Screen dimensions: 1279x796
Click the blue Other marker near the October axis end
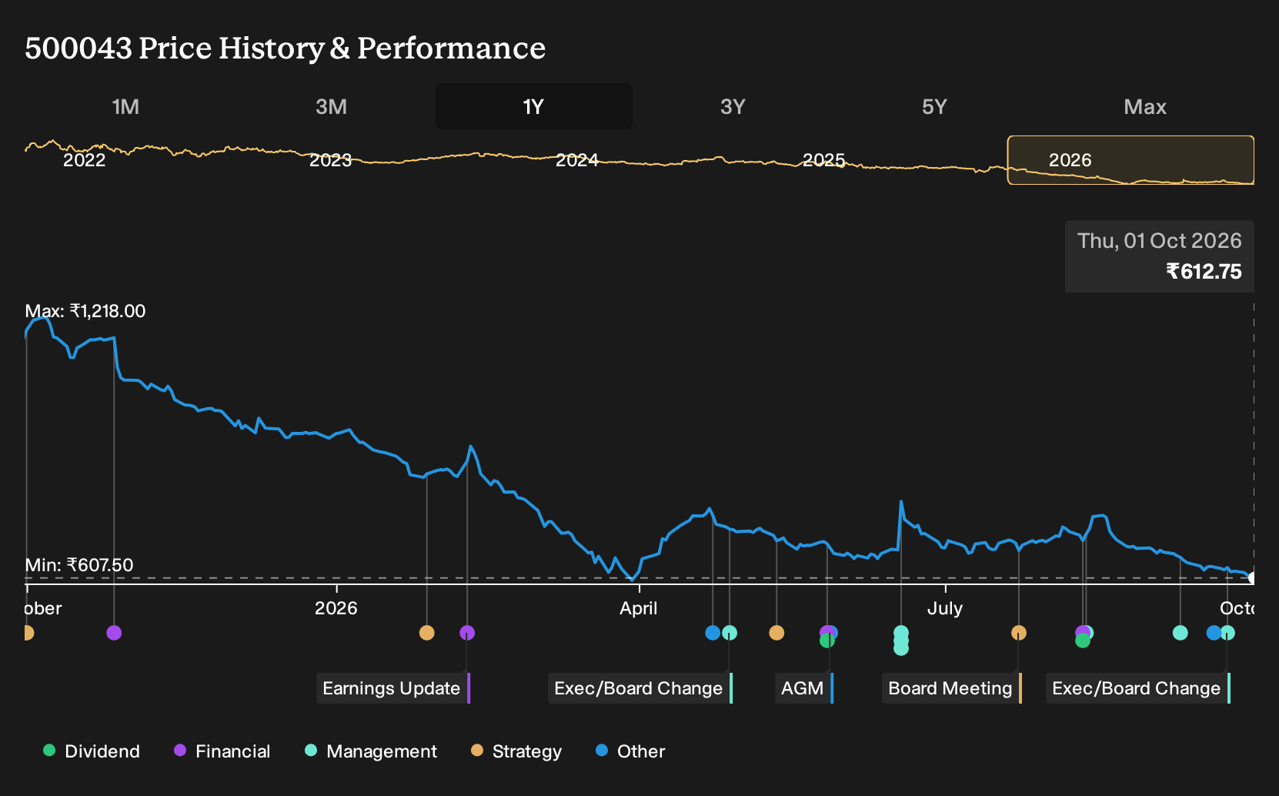point(1214,633)
